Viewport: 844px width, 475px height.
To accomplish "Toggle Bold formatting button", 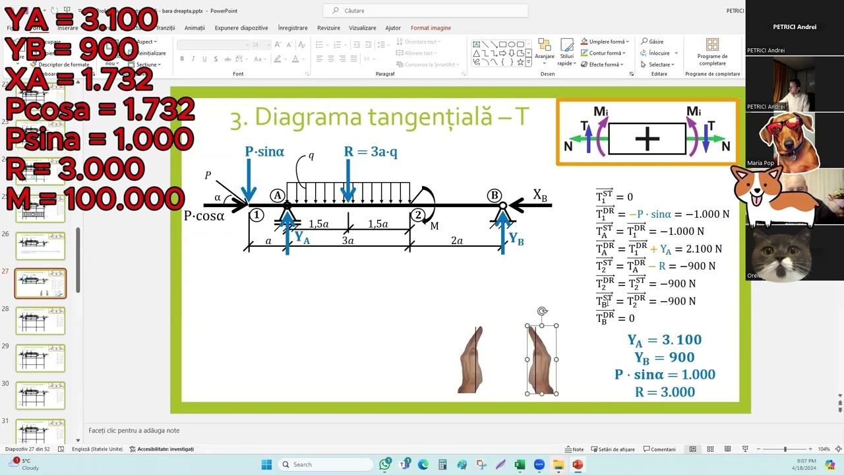I will (182, 59).
